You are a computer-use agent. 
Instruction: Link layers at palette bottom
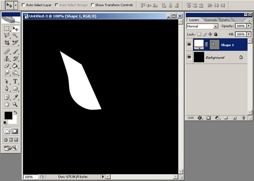click(x=191, y=118)
